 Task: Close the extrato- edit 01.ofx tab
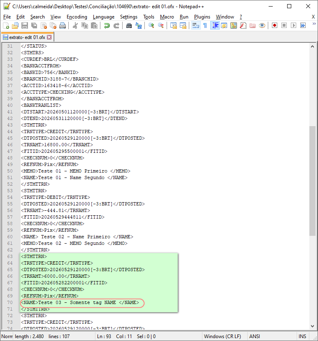(49, 37)
